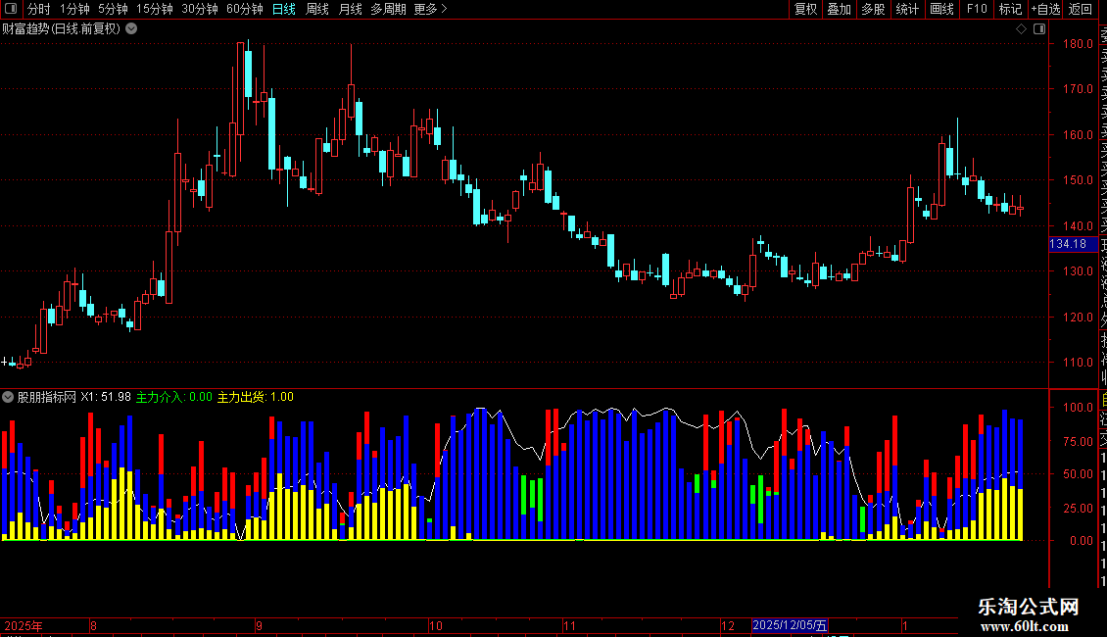
Task: Activate the 画线 drawing tools
Action: [941, 9]
